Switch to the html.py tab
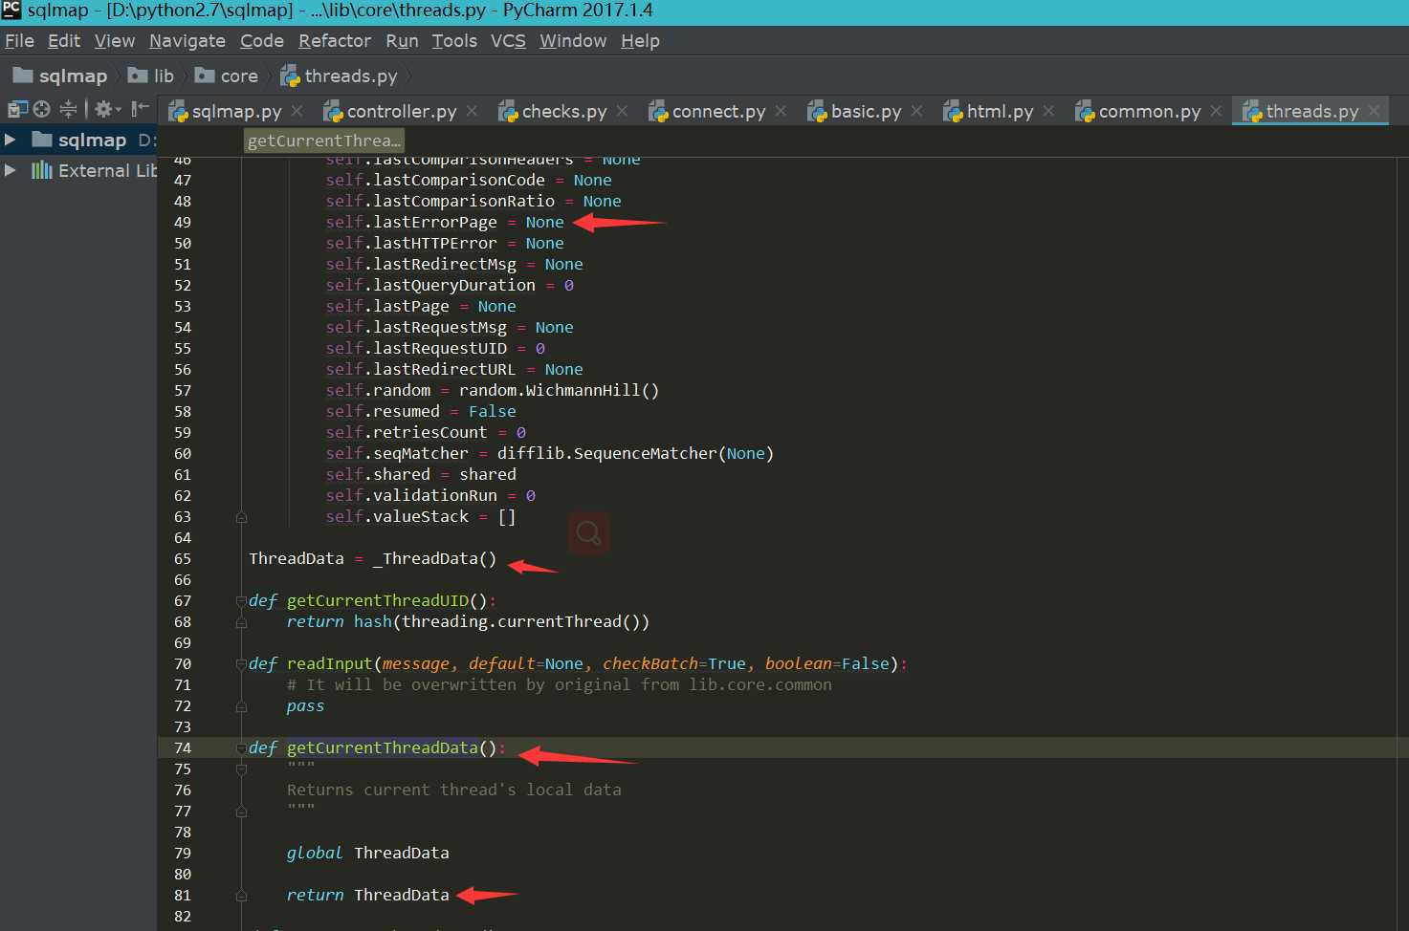This screenshot has height=931, width=1409. 1000,111
